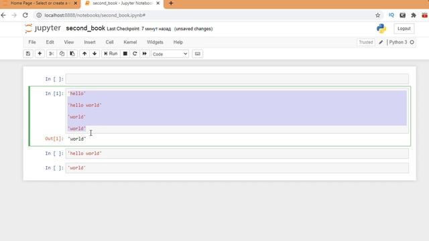Insert cell below with plus icon
The image size is (429, 241).
click(40, 54)
